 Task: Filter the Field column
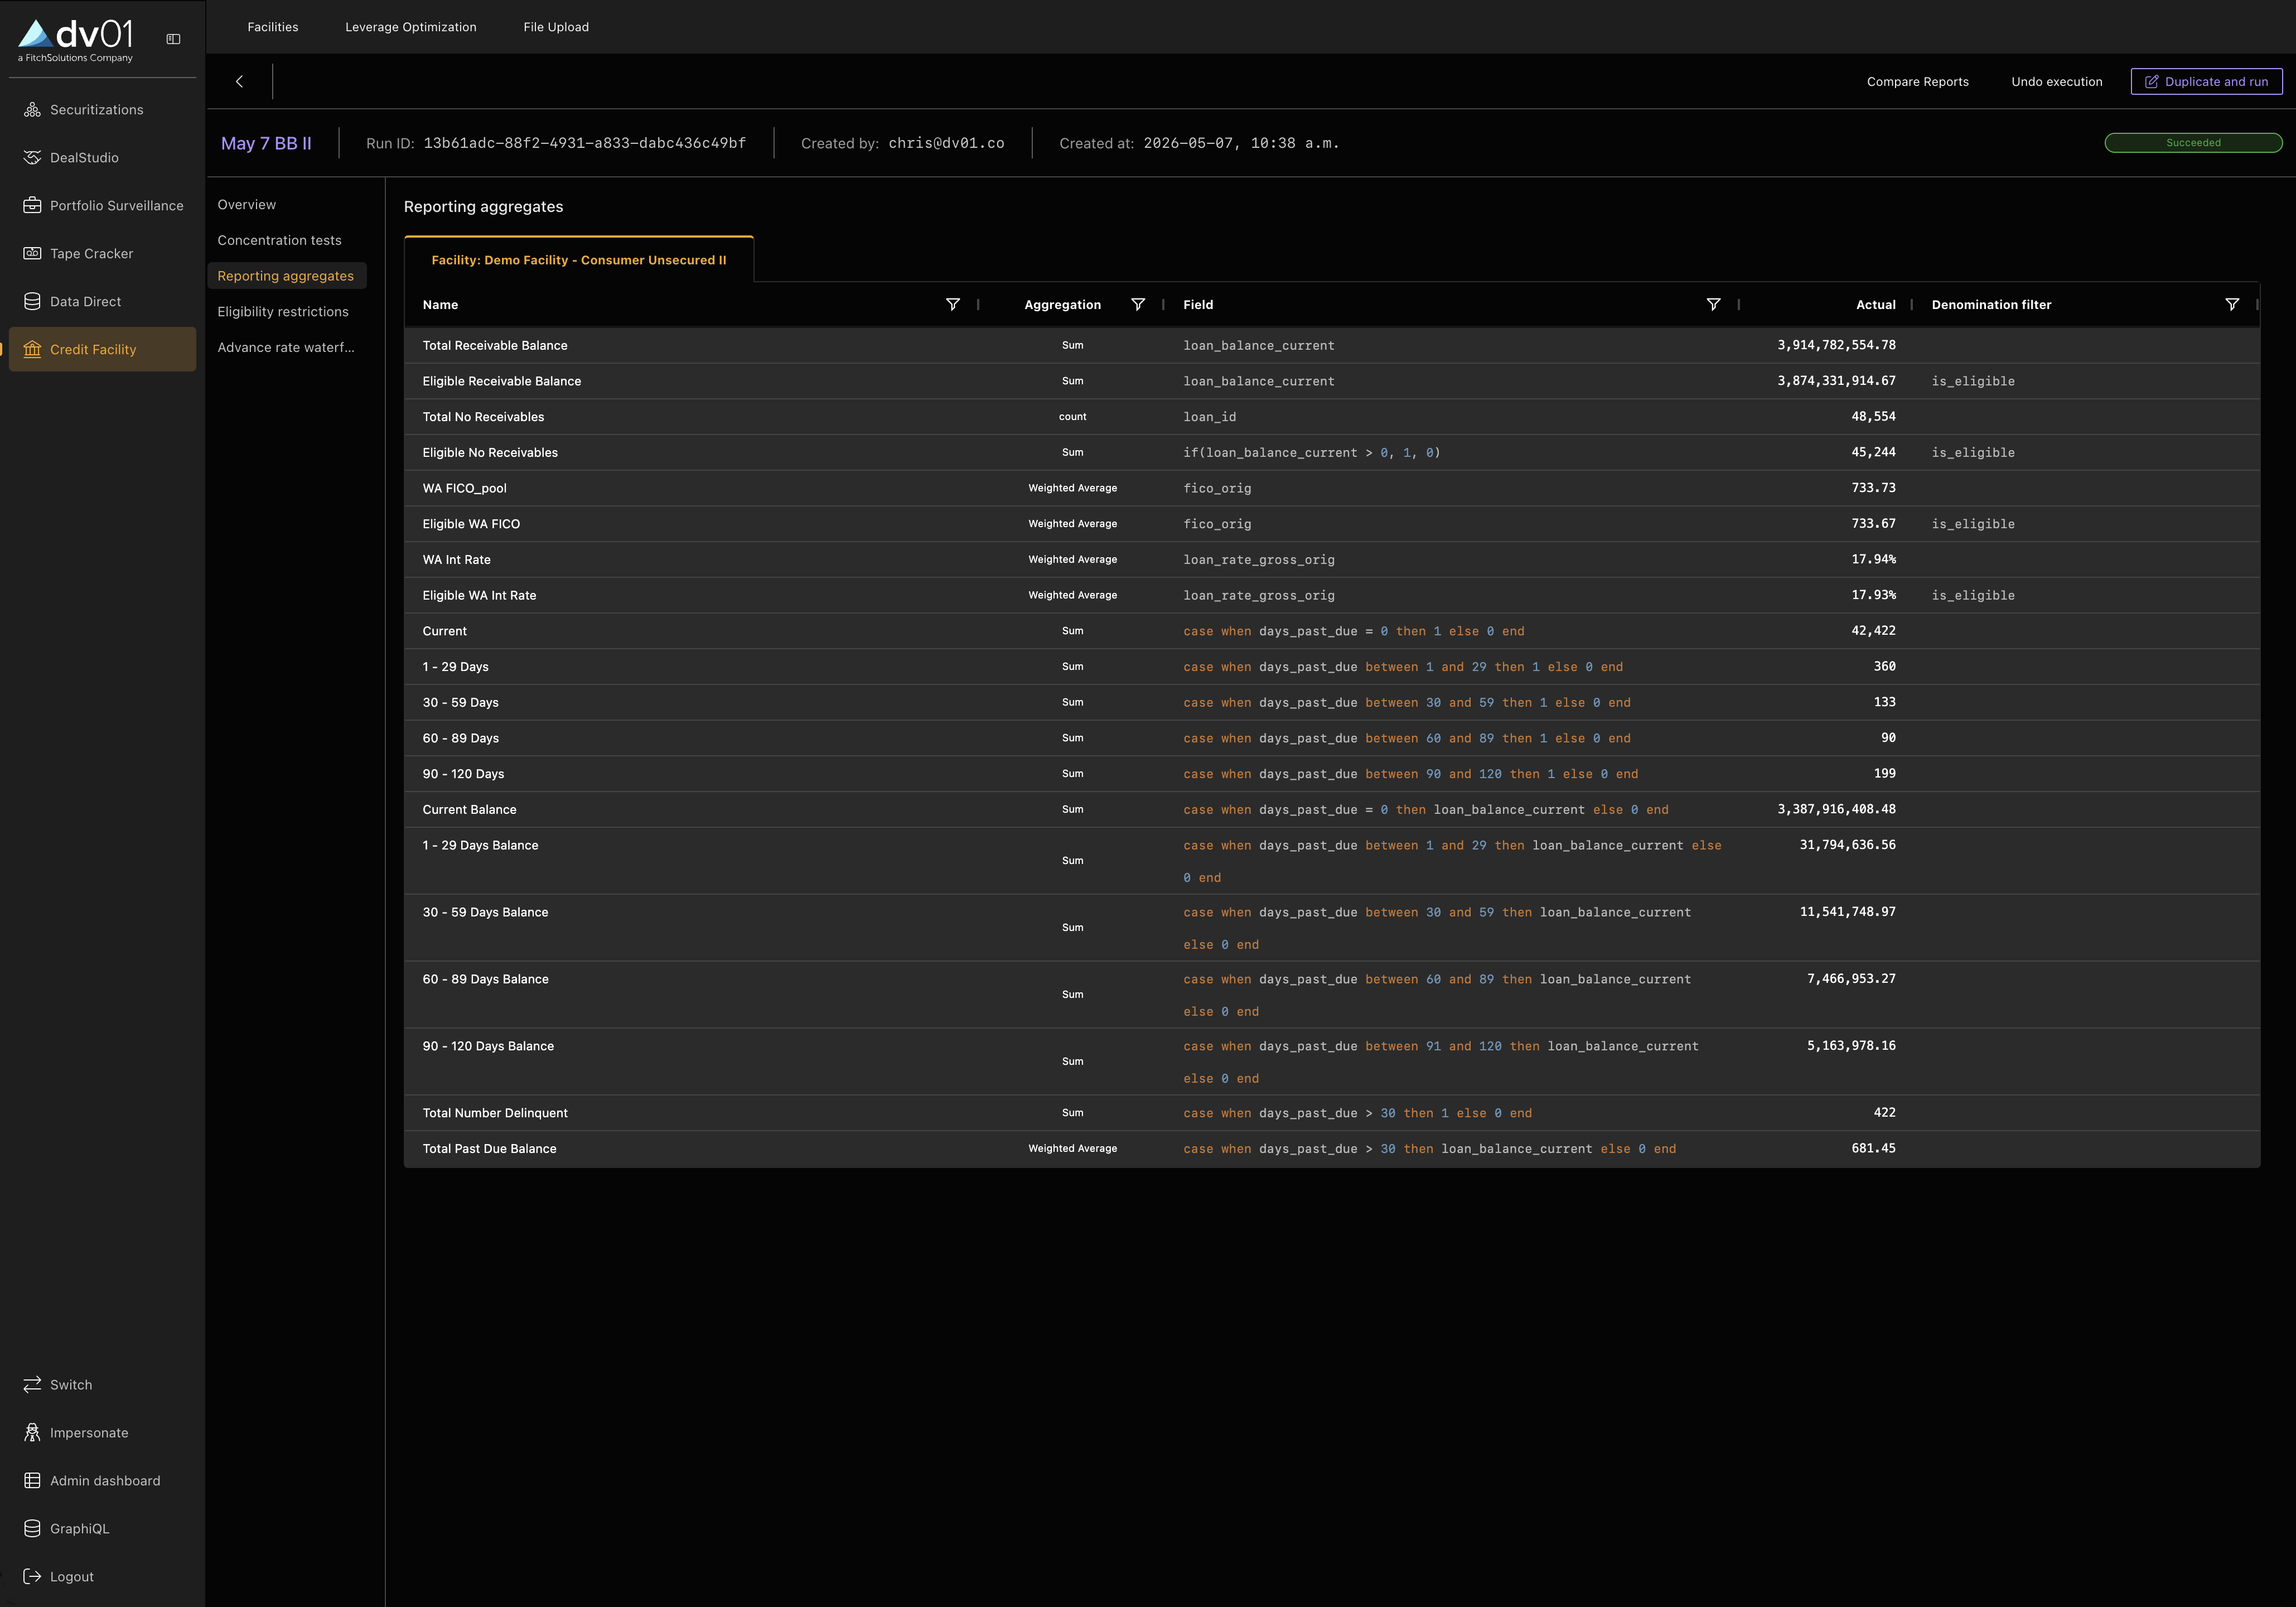coord(1713,305)
